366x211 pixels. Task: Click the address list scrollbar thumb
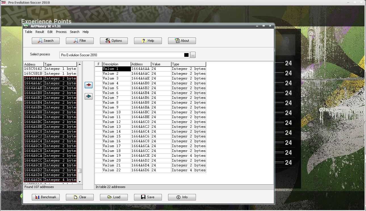click(80, 171)
